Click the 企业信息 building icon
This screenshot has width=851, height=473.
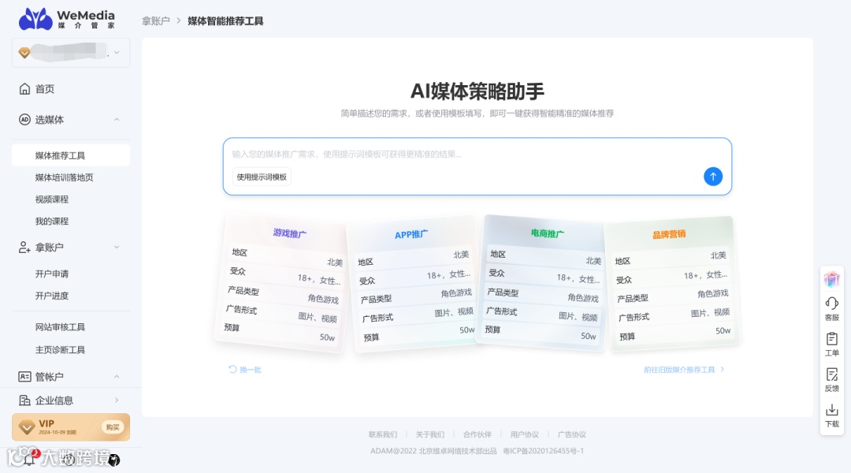24,400
